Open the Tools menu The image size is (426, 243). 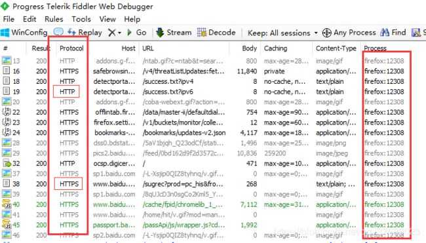pyautogui.click(x=81, y=19)
